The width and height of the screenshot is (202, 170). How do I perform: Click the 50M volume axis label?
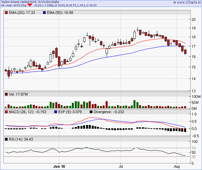pos(195,103)
